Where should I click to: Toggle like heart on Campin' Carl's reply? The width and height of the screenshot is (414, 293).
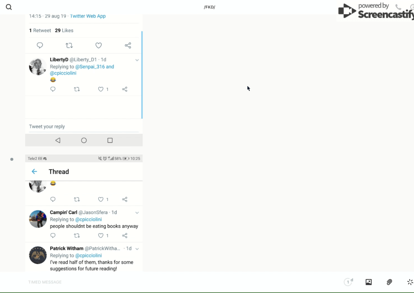click(101, 236)
